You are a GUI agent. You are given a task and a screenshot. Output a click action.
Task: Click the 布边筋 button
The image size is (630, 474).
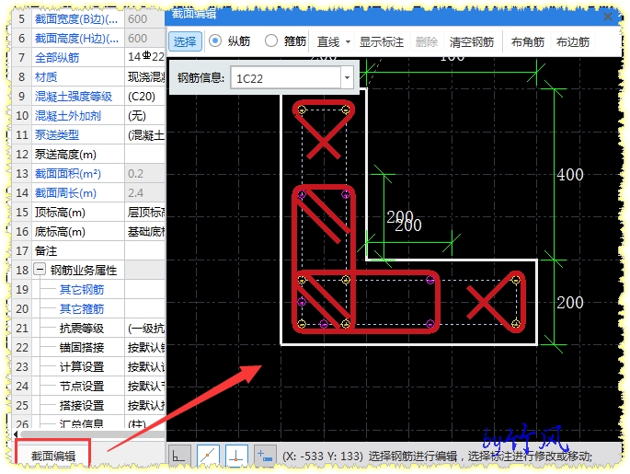573,41
